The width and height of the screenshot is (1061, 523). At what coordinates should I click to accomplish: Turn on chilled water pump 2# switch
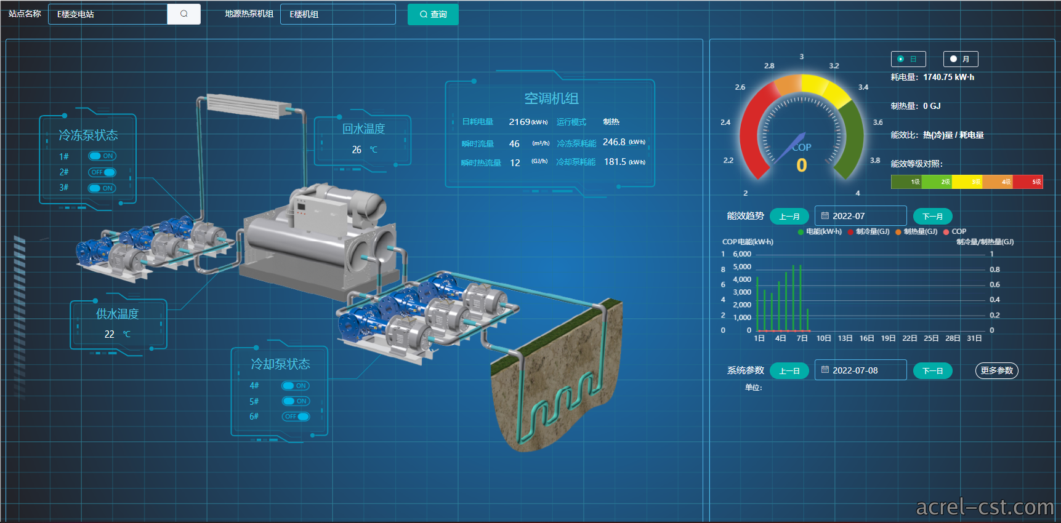click(x=102, y=172)
